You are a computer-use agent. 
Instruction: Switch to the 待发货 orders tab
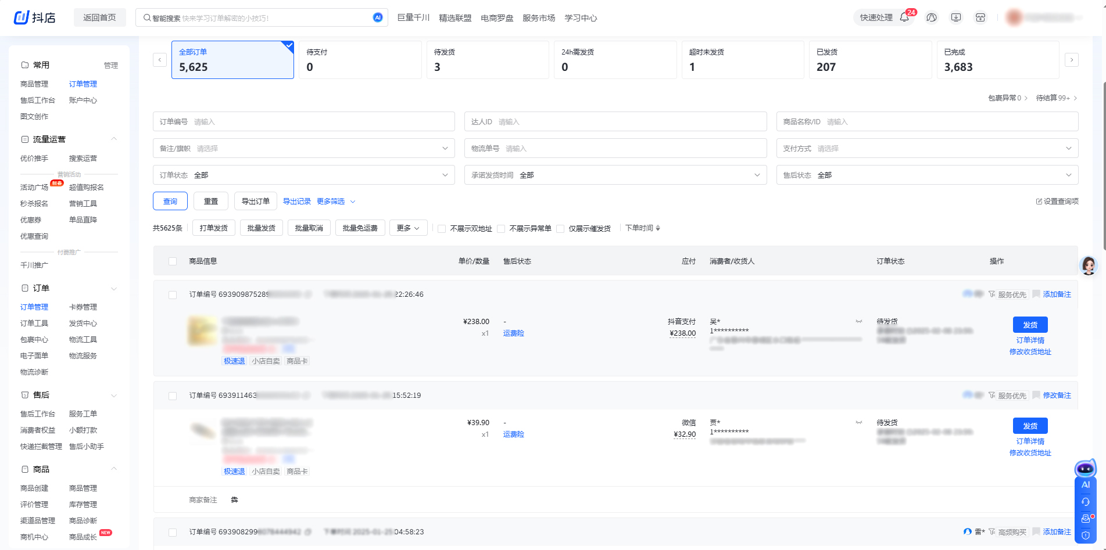pyautogui.click(x=487, y=60)
